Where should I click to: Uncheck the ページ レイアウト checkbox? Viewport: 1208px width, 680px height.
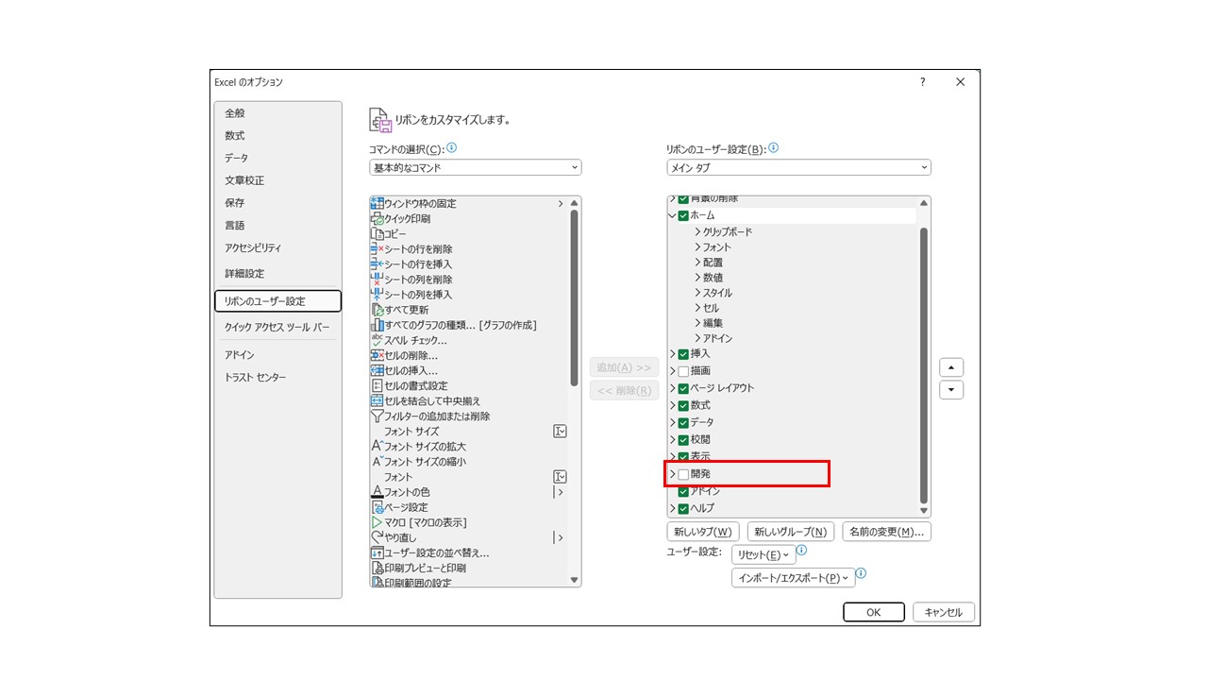683,388
